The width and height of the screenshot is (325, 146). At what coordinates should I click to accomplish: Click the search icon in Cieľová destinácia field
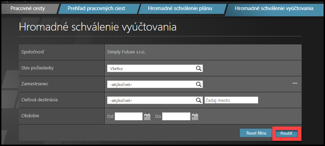coord(198,100)
